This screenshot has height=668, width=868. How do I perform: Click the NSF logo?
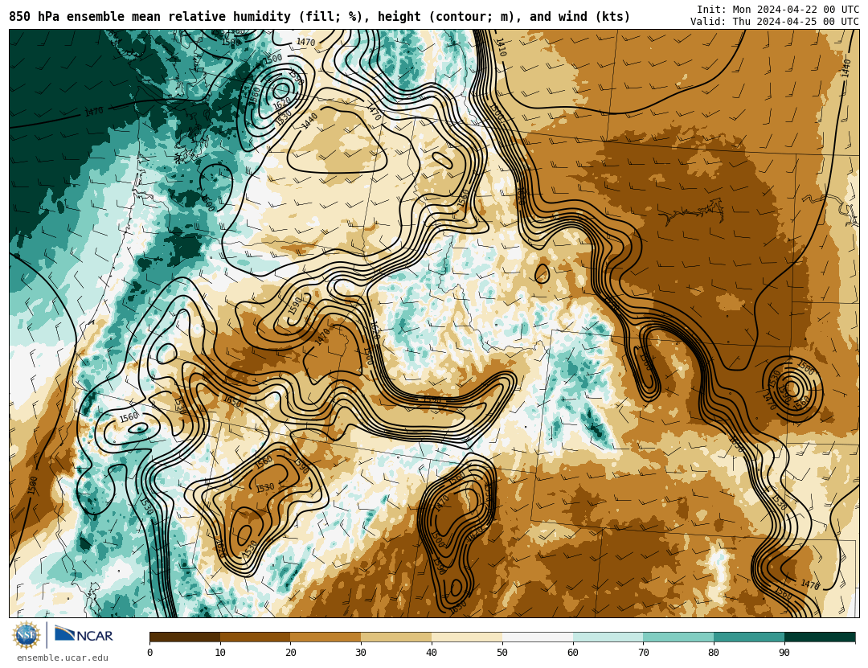pyautogui.click(x=27, y=635)
